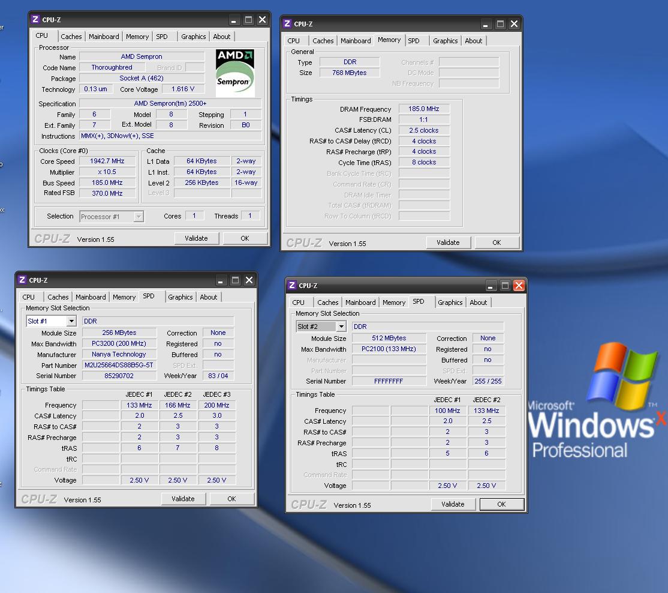Screen dimensions: 668x593
Task: Click the Core Voltage value 1.616 V
Action: pyautogui.click(x=183, y=89)
